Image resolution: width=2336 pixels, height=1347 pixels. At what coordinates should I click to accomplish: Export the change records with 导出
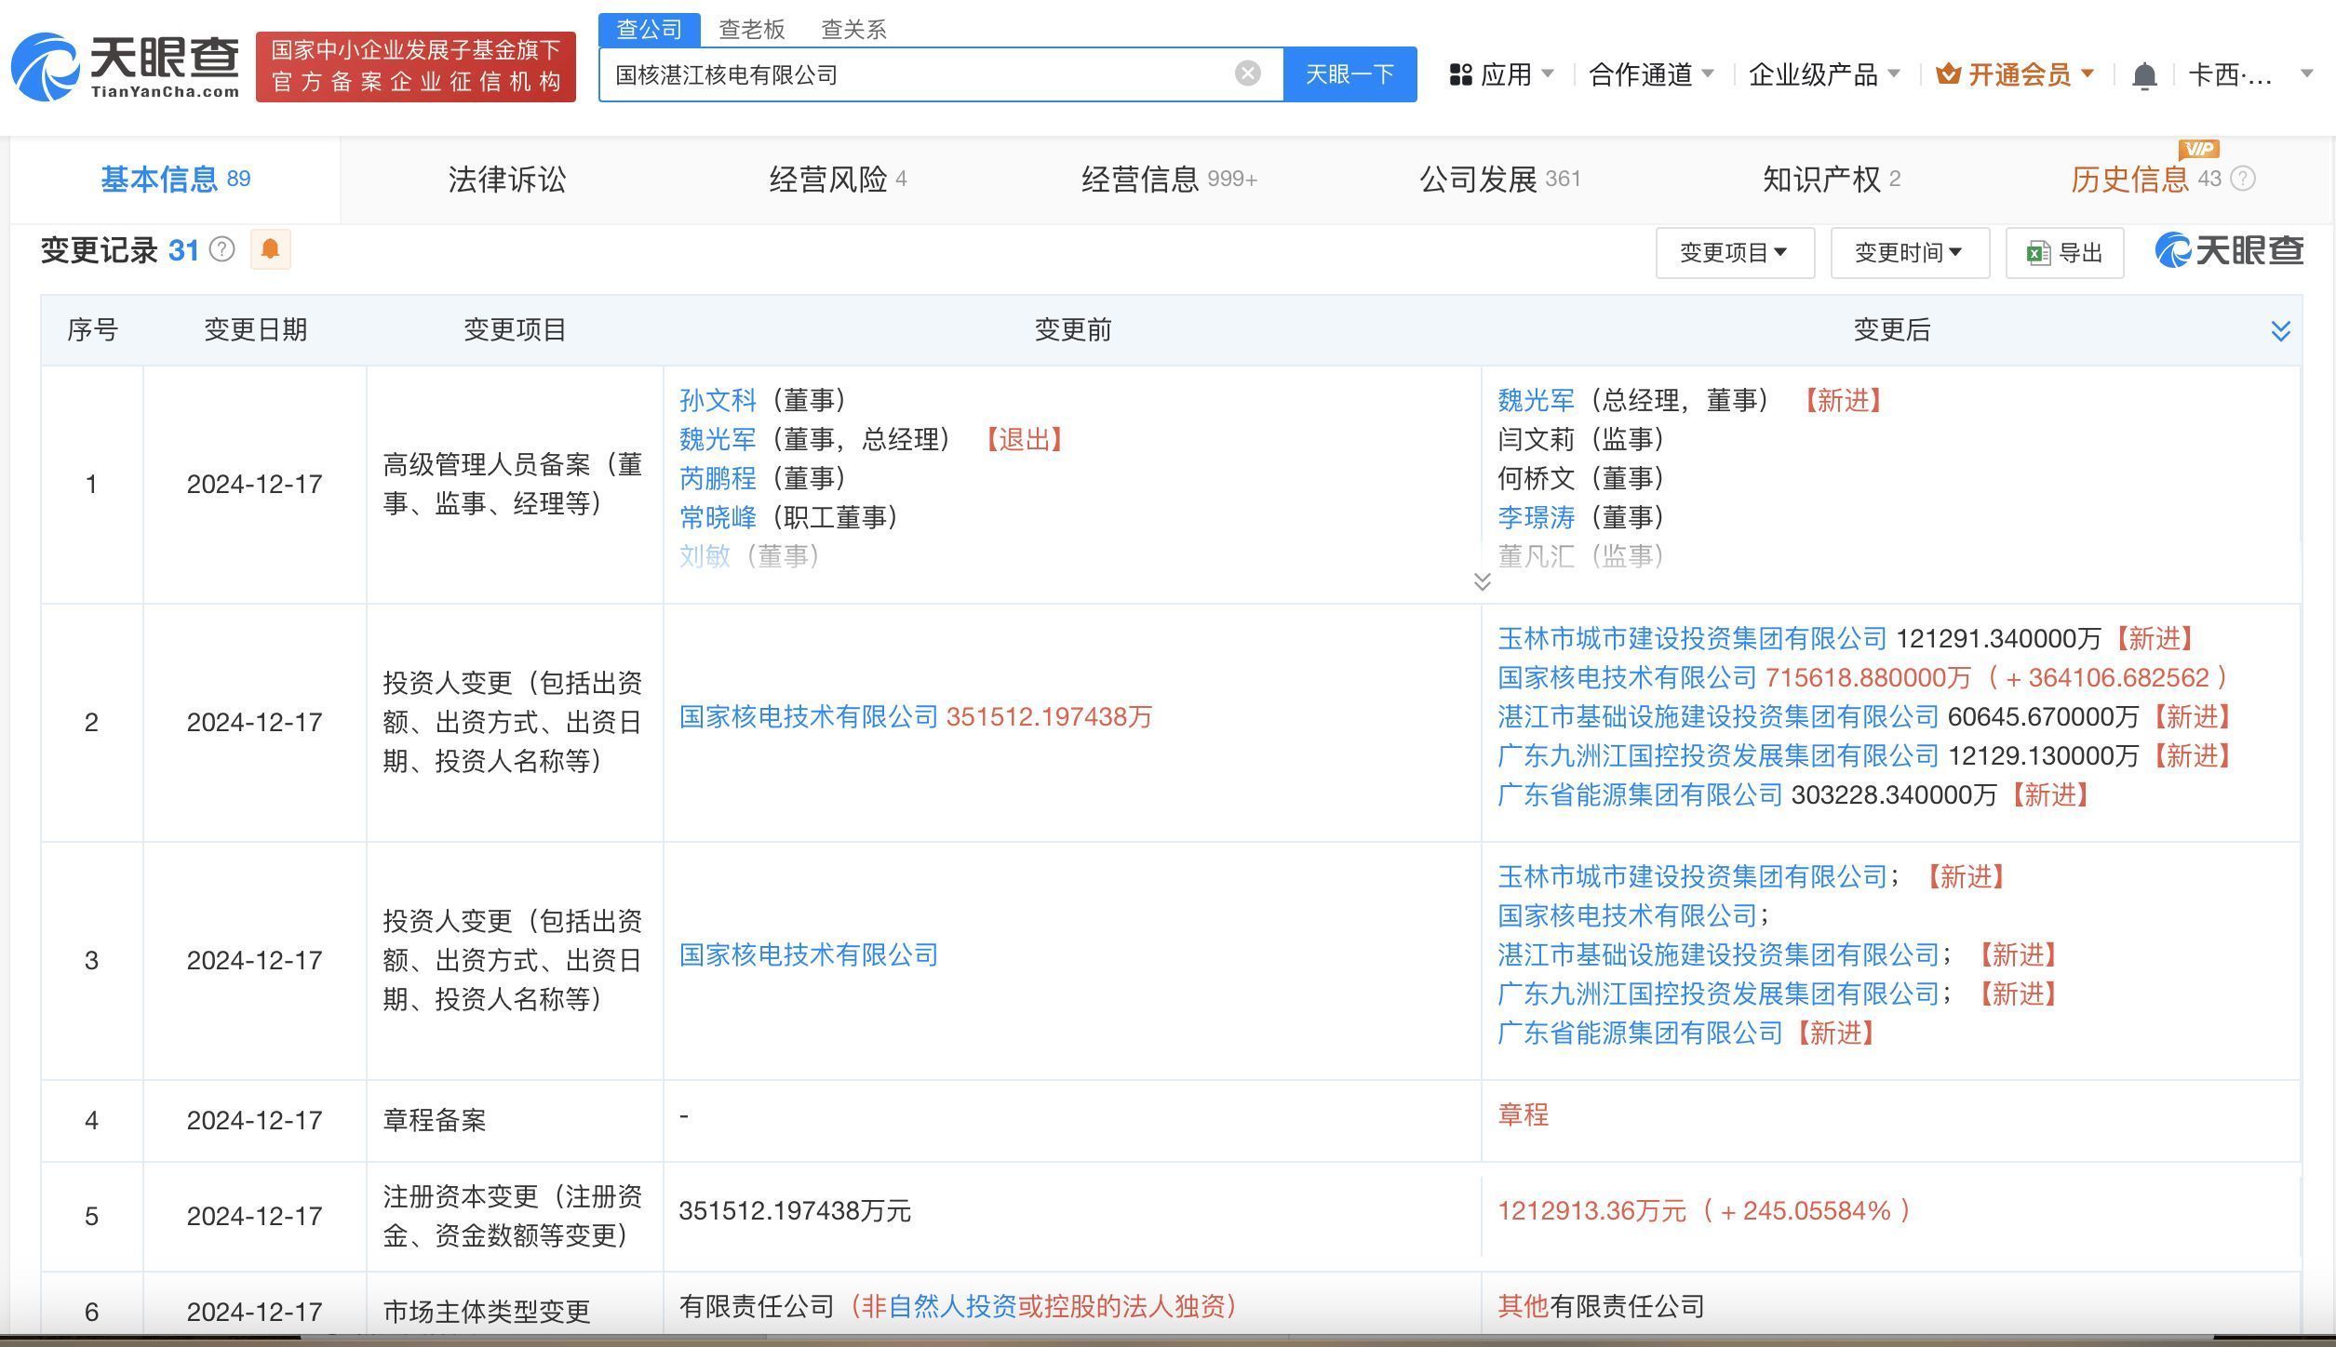(2064, 252)
